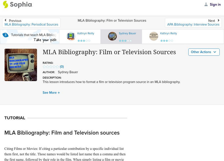This screenshot has width=224, height=161.
Task: Open the Other Actions dropdown
Action: coord(204,52)
